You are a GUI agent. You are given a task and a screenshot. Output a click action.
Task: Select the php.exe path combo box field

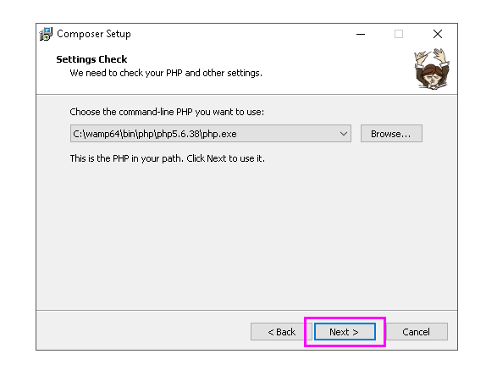(x=211, y=134)
